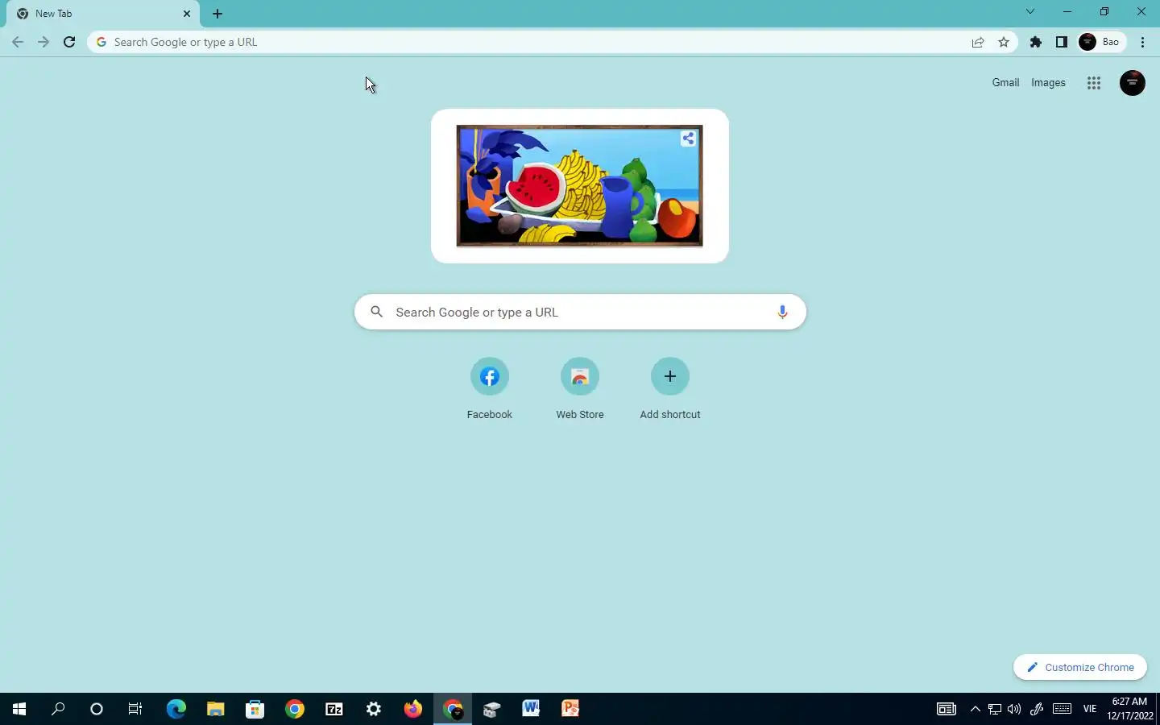The height and width of the screenshot is (725, 1160).
Task: Open the Images link
Action: pyautogui.click(x=1048, y=83)
